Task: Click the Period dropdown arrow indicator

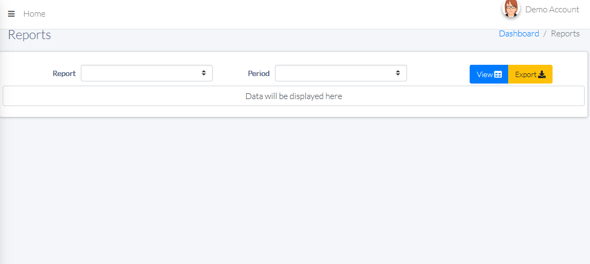Action: [398, 73]
